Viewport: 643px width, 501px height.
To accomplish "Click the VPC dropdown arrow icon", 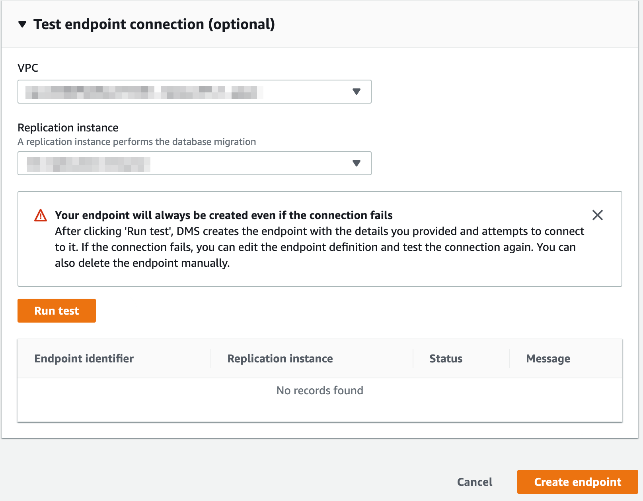I will (x=356, y=92).
